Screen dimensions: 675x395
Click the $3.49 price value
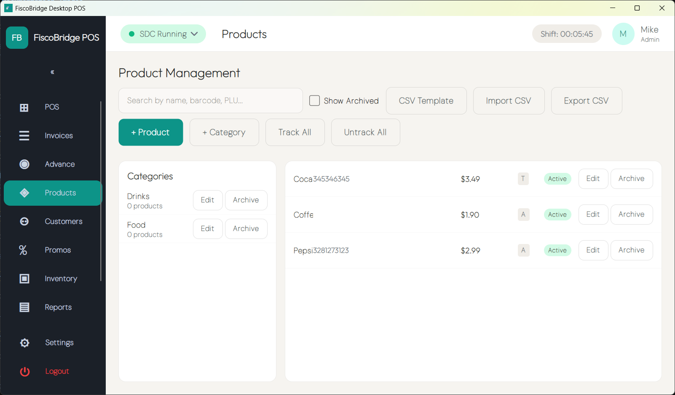470,179
